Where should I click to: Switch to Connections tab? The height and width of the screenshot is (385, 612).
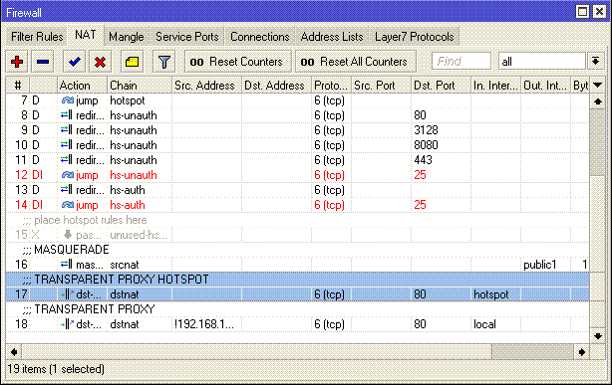(x=260, y=37)
